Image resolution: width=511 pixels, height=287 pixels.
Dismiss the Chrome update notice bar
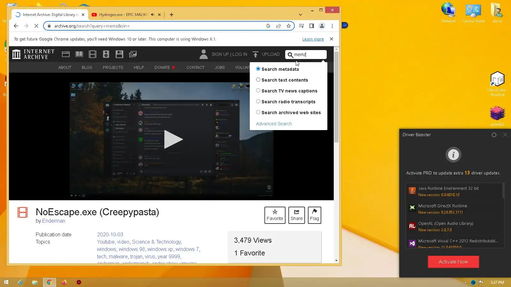click(x=332, y=39)
